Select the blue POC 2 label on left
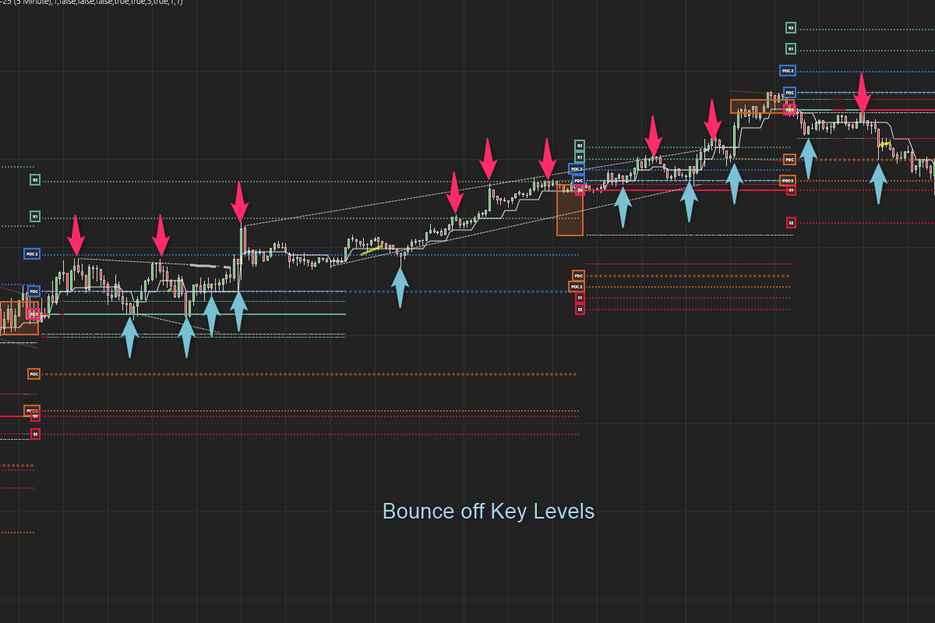 [x=31, y=254]
